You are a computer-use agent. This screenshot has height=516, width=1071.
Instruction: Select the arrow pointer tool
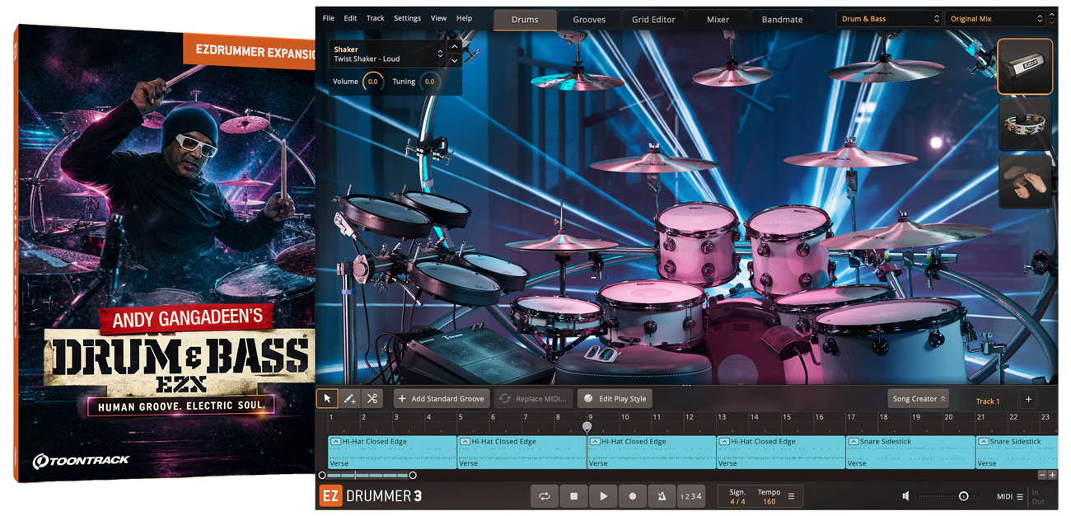coord(327,399)
